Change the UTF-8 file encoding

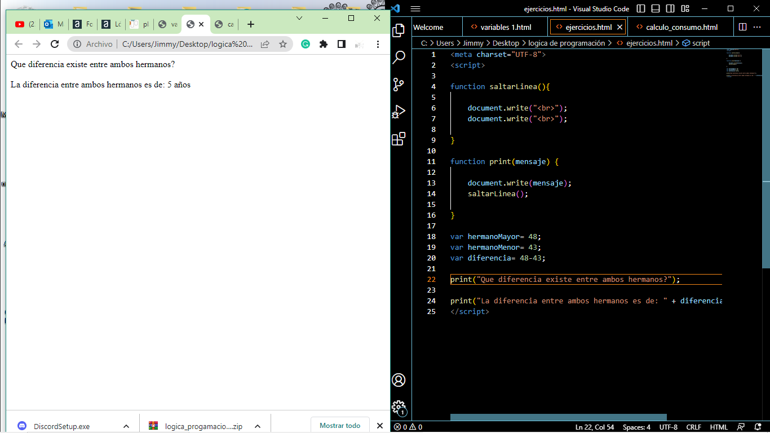[669, 427]
